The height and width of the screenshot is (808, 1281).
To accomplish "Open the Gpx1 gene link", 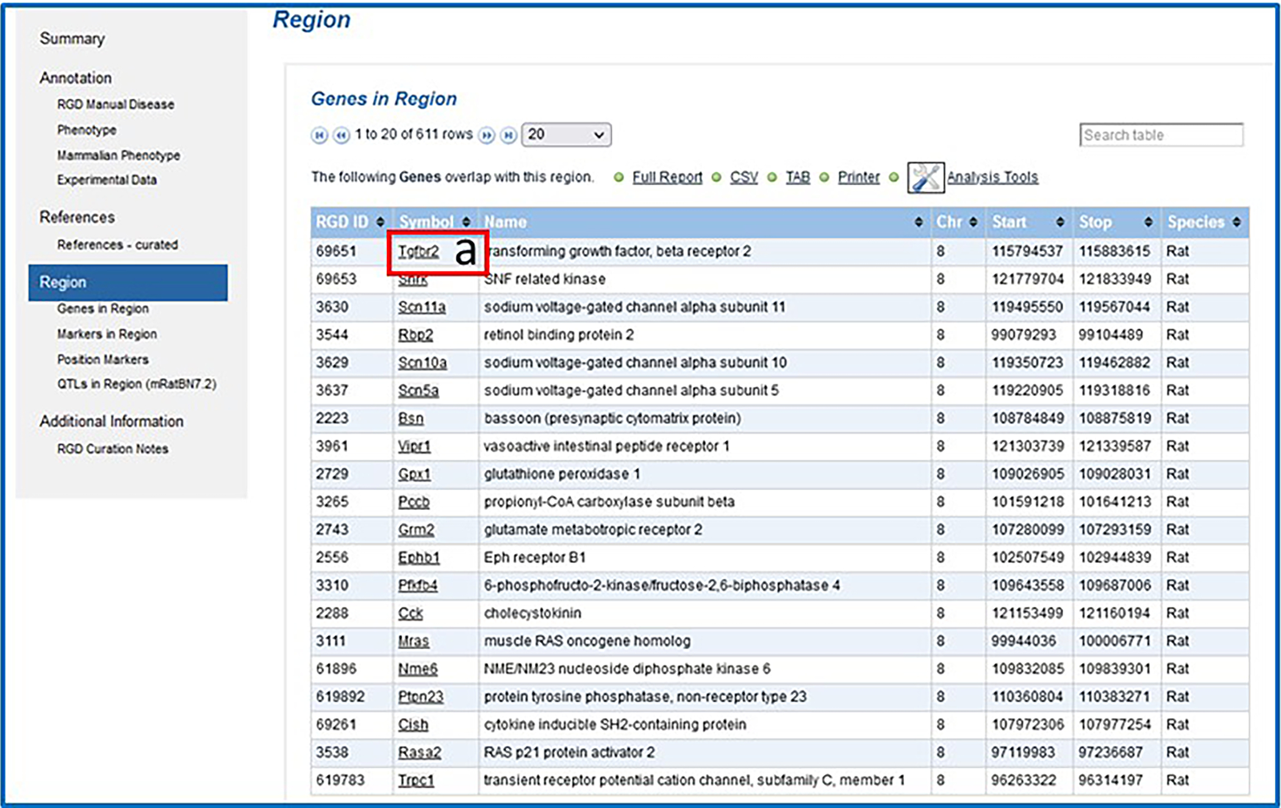I will [414, 474].
